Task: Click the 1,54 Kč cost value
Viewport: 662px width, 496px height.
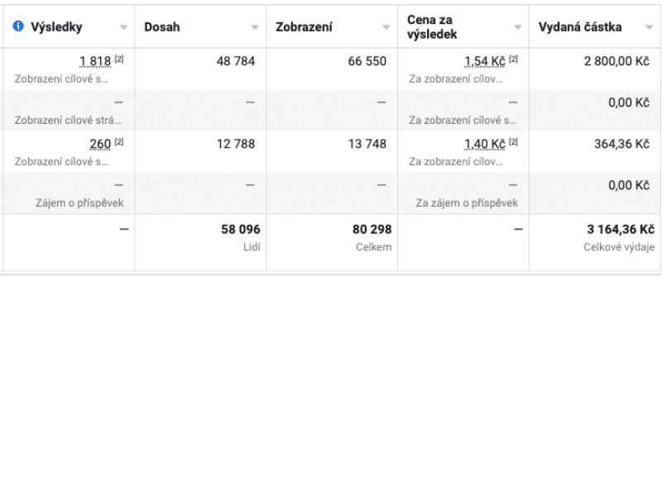Action: pos(485,61)
